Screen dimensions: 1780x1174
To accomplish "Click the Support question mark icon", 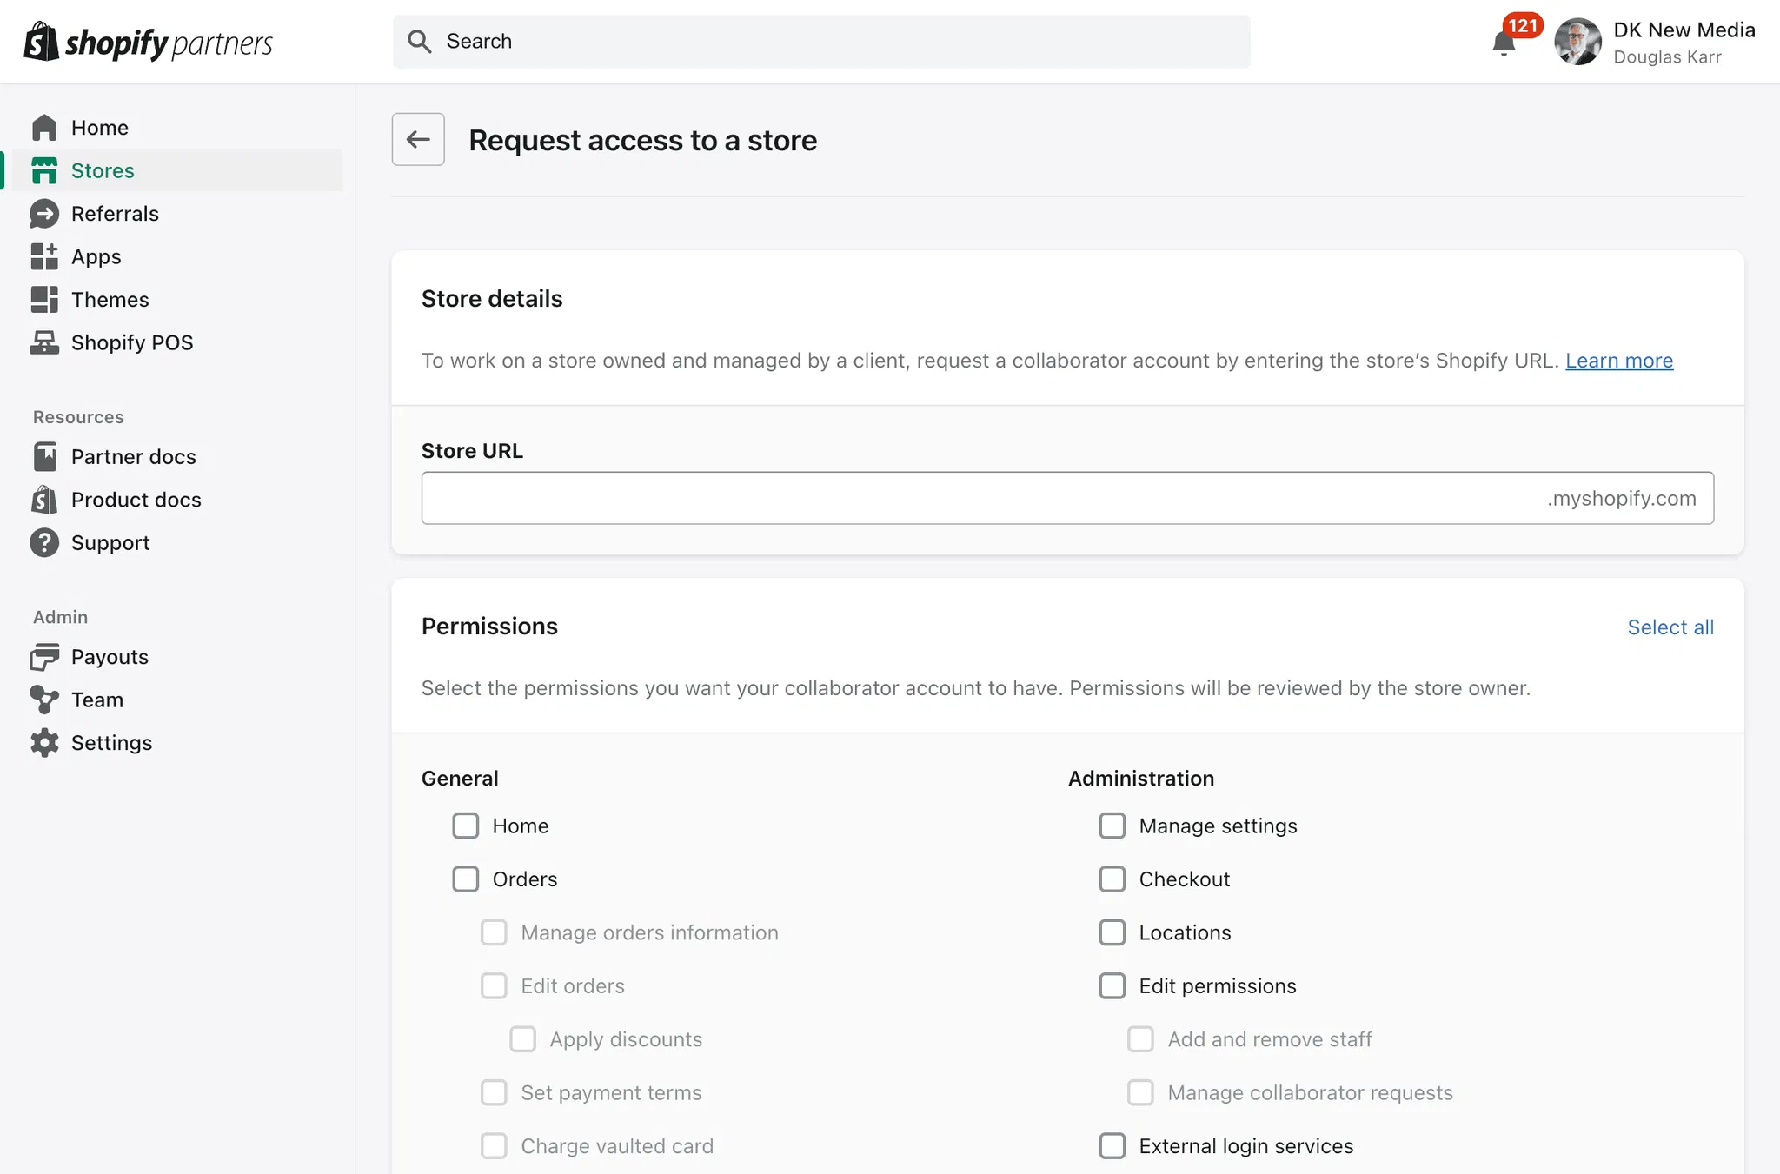I will (44, 543).
